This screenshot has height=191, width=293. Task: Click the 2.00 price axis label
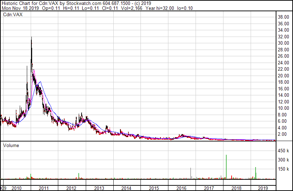(283, 134)
